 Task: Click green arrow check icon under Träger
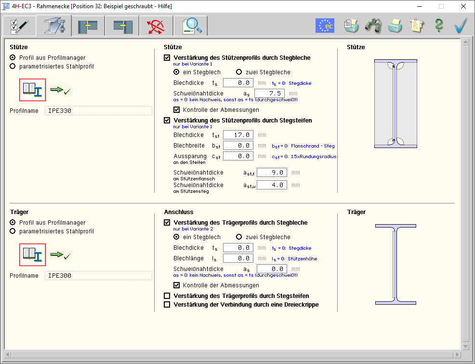tap(61, 255)
